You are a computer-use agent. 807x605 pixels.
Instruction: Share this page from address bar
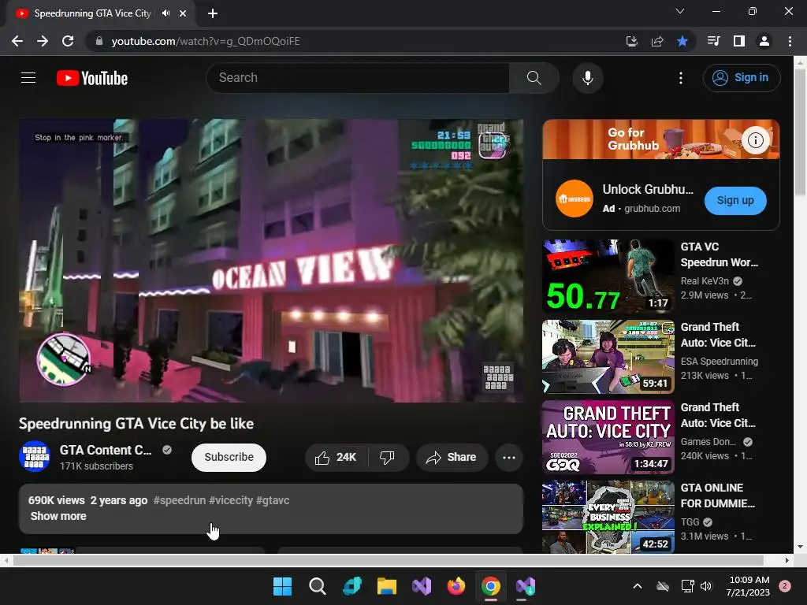[657, 41]
